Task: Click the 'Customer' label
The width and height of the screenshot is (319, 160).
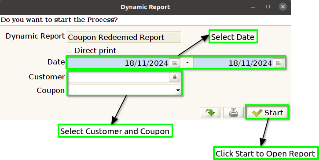Action: (x=47, y=77)
